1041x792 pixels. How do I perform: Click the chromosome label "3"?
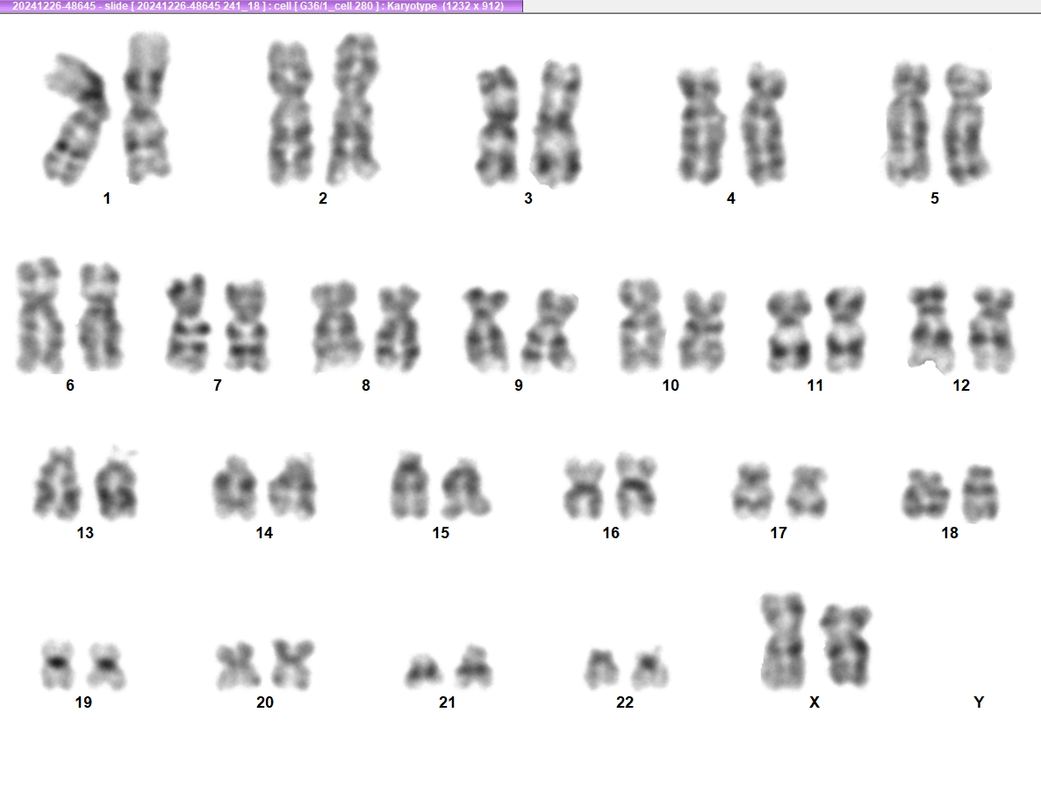tap(528, 198)
